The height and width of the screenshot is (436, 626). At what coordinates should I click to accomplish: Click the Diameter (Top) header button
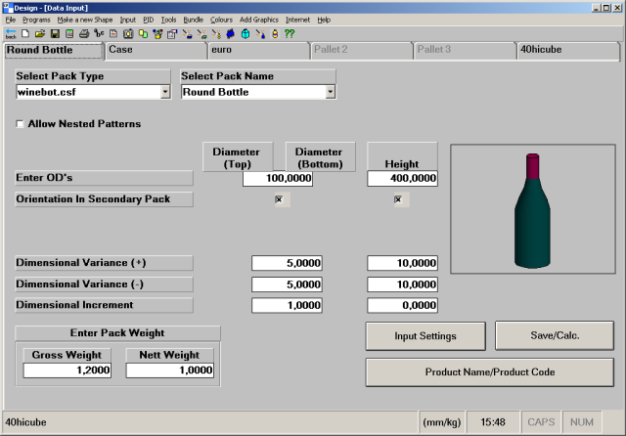point(238,156)
